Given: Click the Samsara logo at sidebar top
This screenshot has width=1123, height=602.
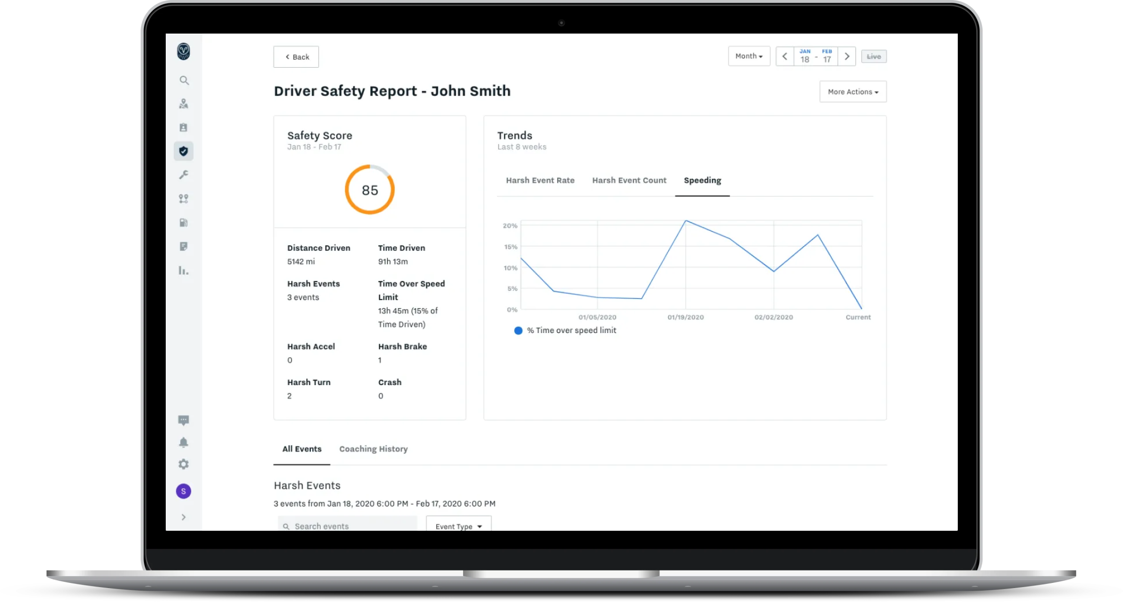Looking at the screenshot, I should coord(184,52).
